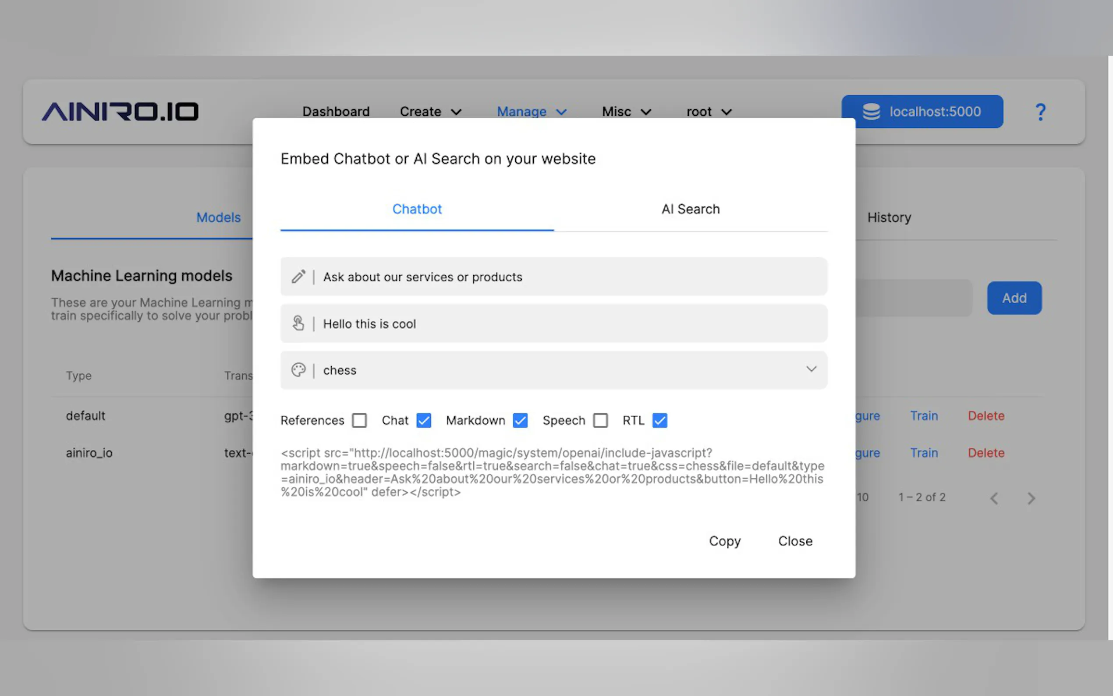This screenshot has width=1113, height=696.
Task: Uncheck the Markdown checkbox
Action: 520,420
